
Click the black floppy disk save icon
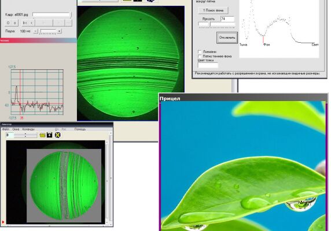click(x=49, y=135)
